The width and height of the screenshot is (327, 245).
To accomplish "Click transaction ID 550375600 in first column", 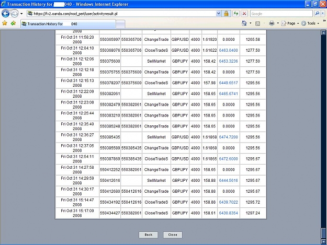I will tap(110, 61).
